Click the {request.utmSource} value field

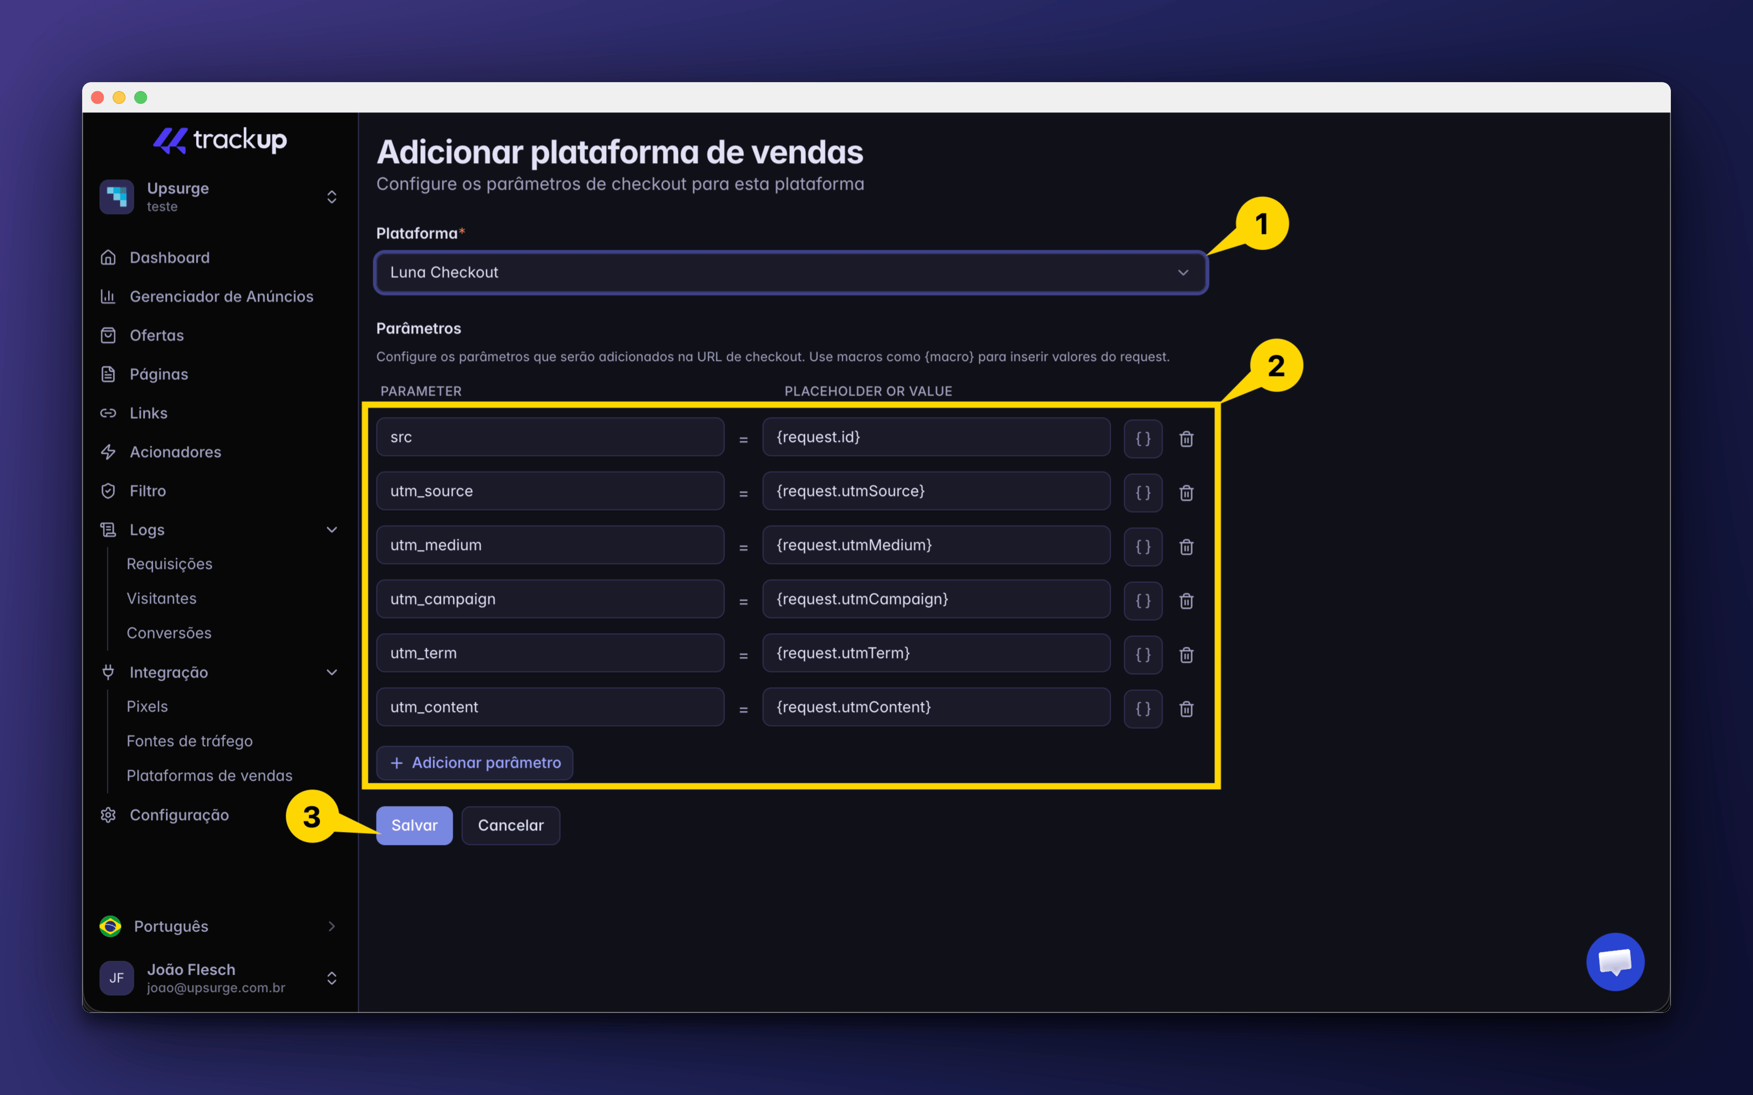936,491
